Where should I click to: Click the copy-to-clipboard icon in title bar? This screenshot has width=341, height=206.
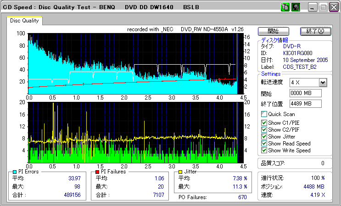285,7
